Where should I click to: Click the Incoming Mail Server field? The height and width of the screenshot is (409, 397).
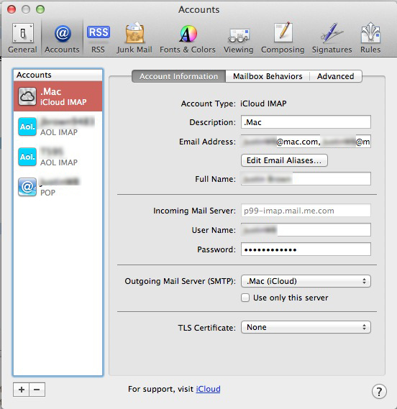306,211
